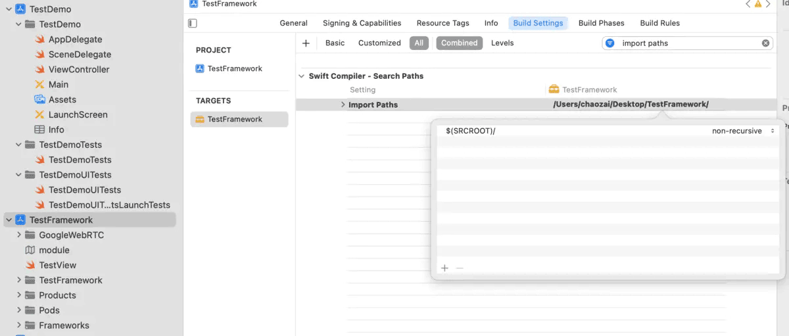Image resolution: width=789 pixels, height=336 pixels.
Task: Expand the GoogleWebRTC folder
Action: [18, 235]
